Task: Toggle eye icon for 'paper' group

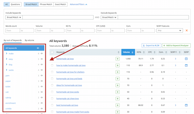Action: pyautogui.click(x=42, y=81)
